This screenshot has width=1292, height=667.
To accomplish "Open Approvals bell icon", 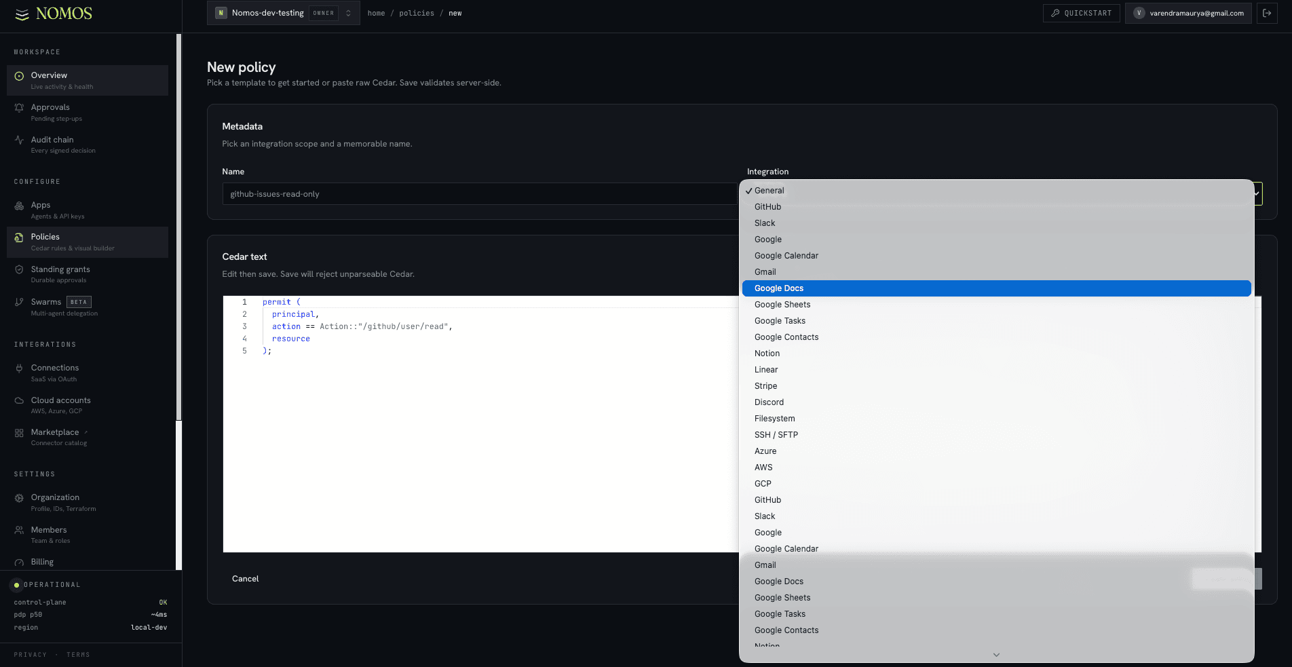I will [19, 108].
